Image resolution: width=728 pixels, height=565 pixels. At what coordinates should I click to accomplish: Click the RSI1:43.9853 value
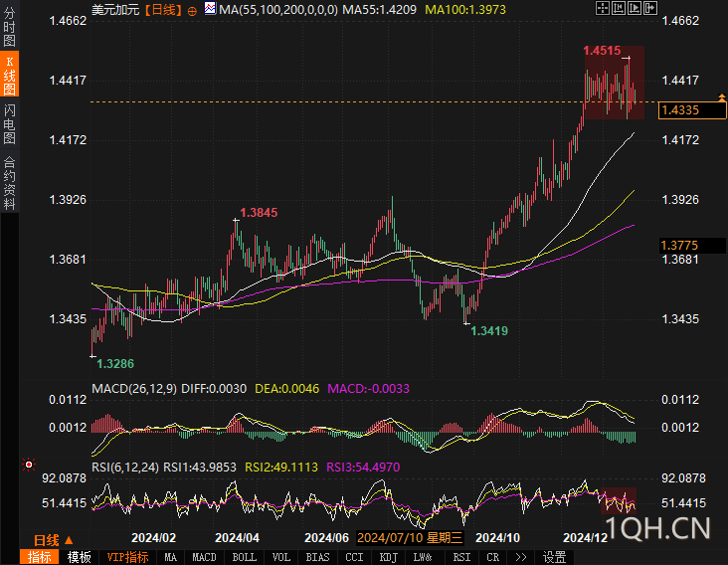[200, 468]
